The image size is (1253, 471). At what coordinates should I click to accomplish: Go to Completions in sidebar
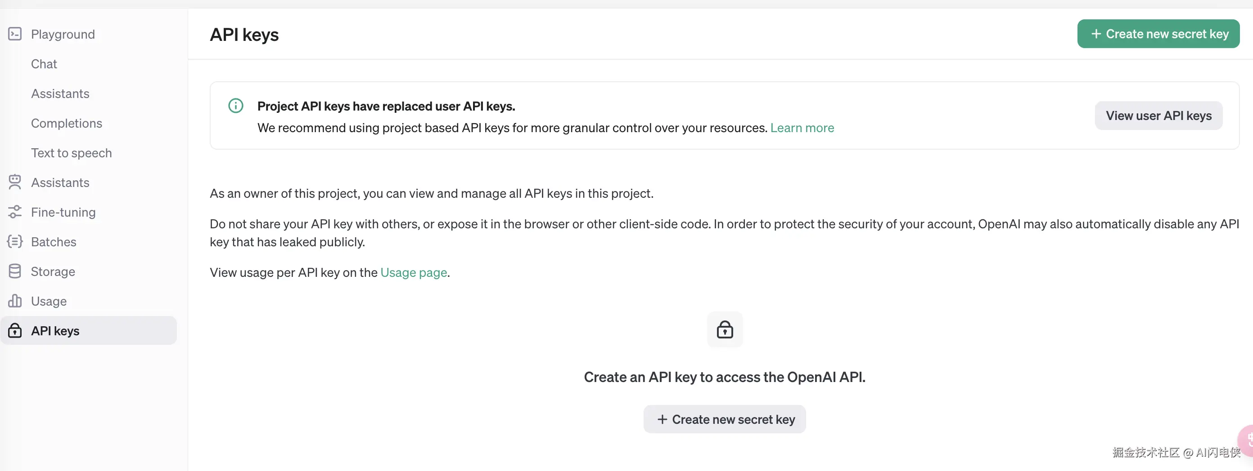pyautogui.click(x=66, y=123)
